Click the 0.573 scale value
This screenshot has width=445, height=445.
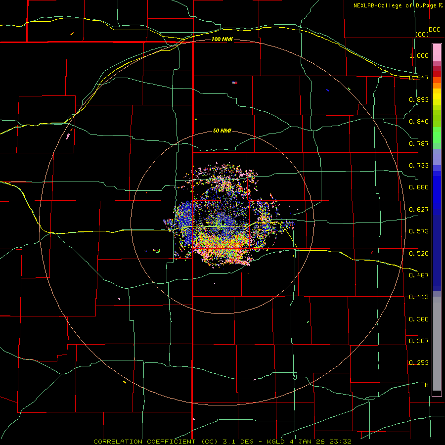(x=419, y=231)
